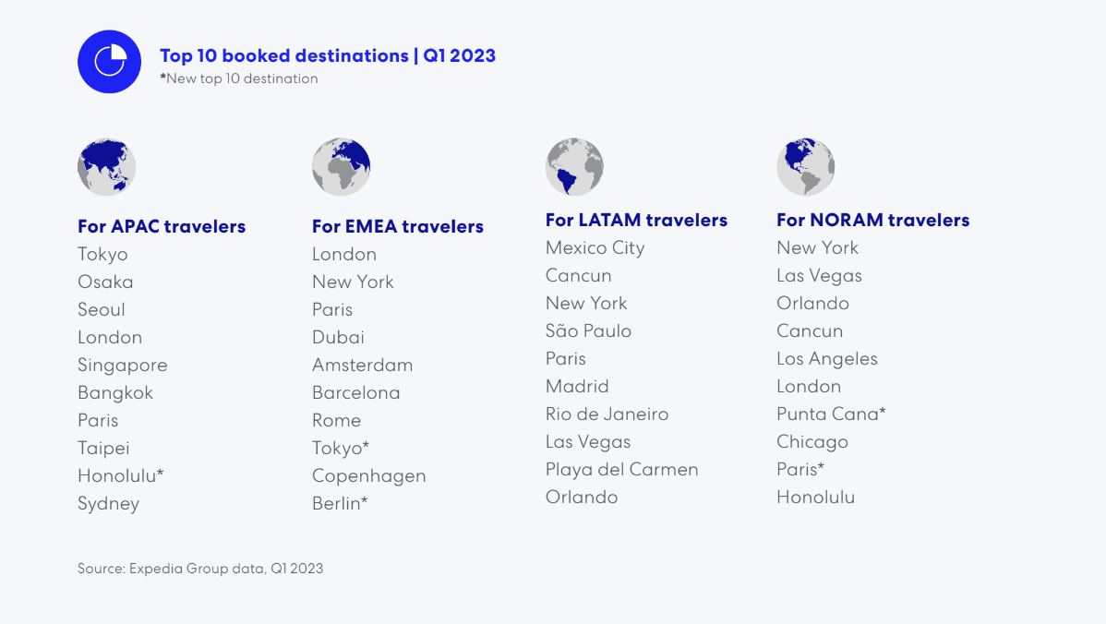This screenshot has width=1106, height=624.
Task: Click Los Angeles in the NORAM list
Action: [827, 360]
